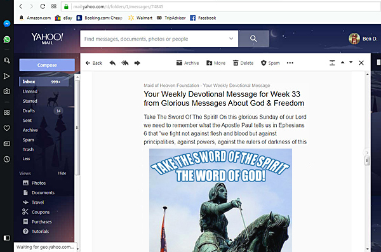Image resolution: width=381 pixels, height=252 pixels.
Task: Mark this message as Spam
Action: pos(271,63)
